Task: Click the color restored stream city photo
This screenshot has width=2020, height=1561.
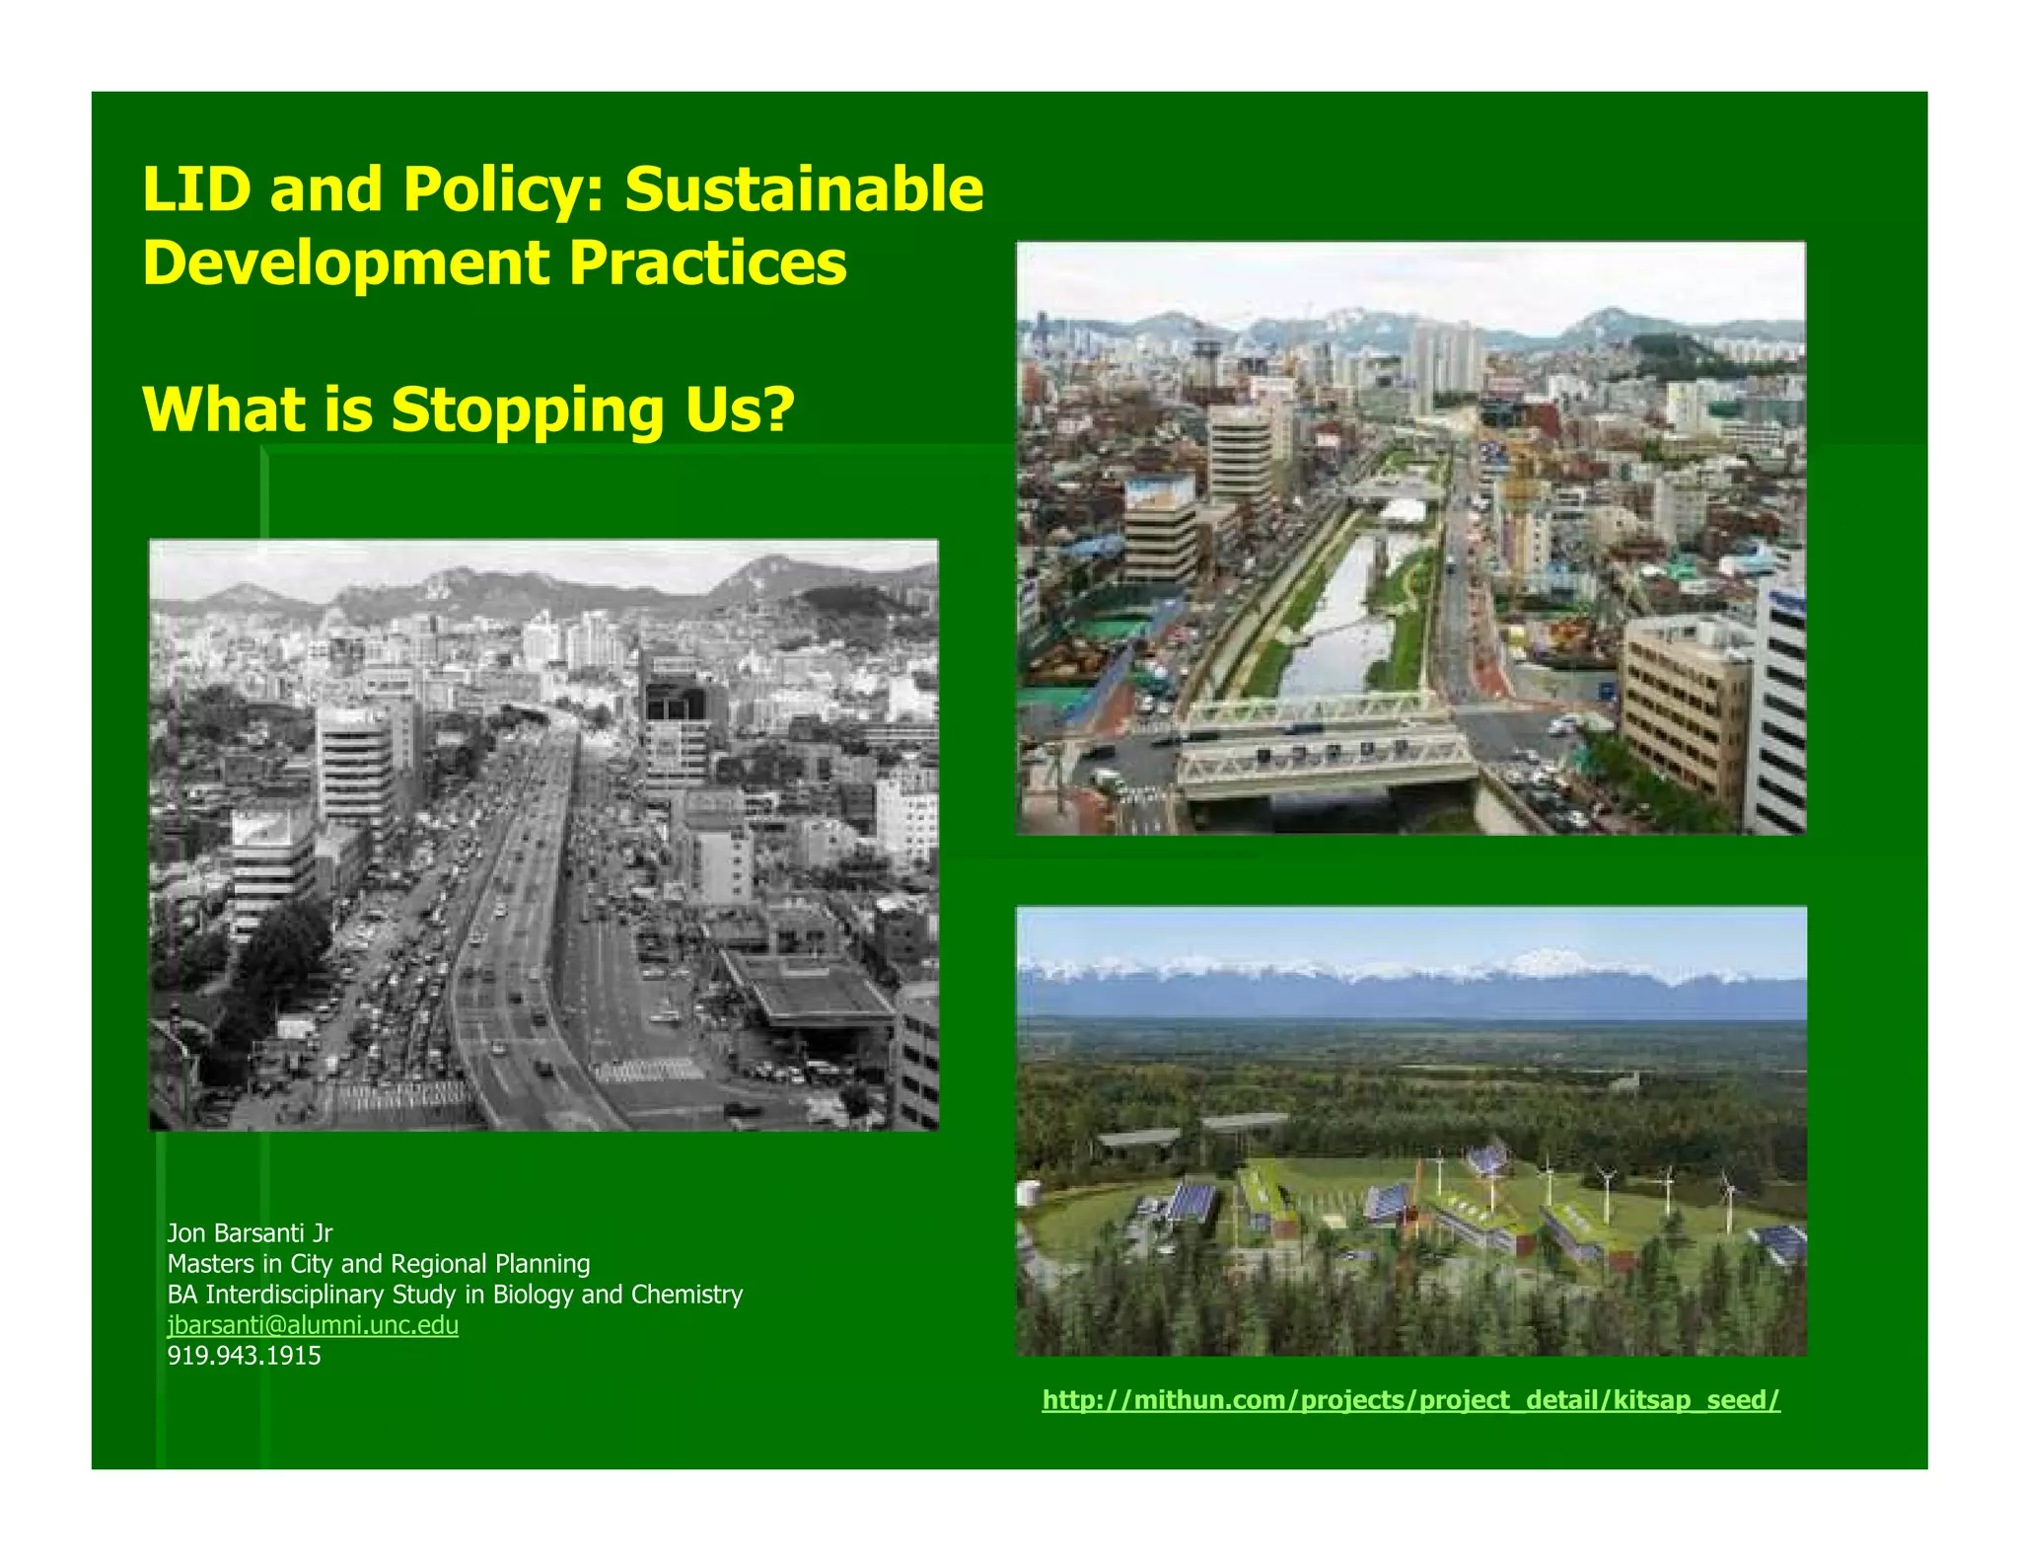Action: [x=1410, y=538]
